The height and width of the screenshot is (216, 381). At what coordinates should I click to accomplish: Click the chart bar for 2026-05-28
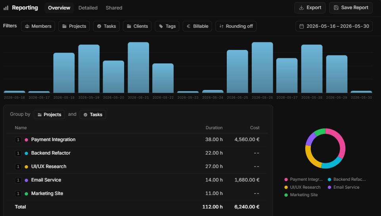(x=312, y=69)
